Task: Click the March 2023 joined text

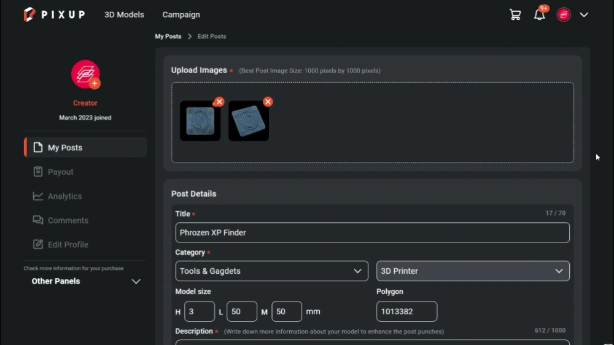Action: (x=85, y=117)
